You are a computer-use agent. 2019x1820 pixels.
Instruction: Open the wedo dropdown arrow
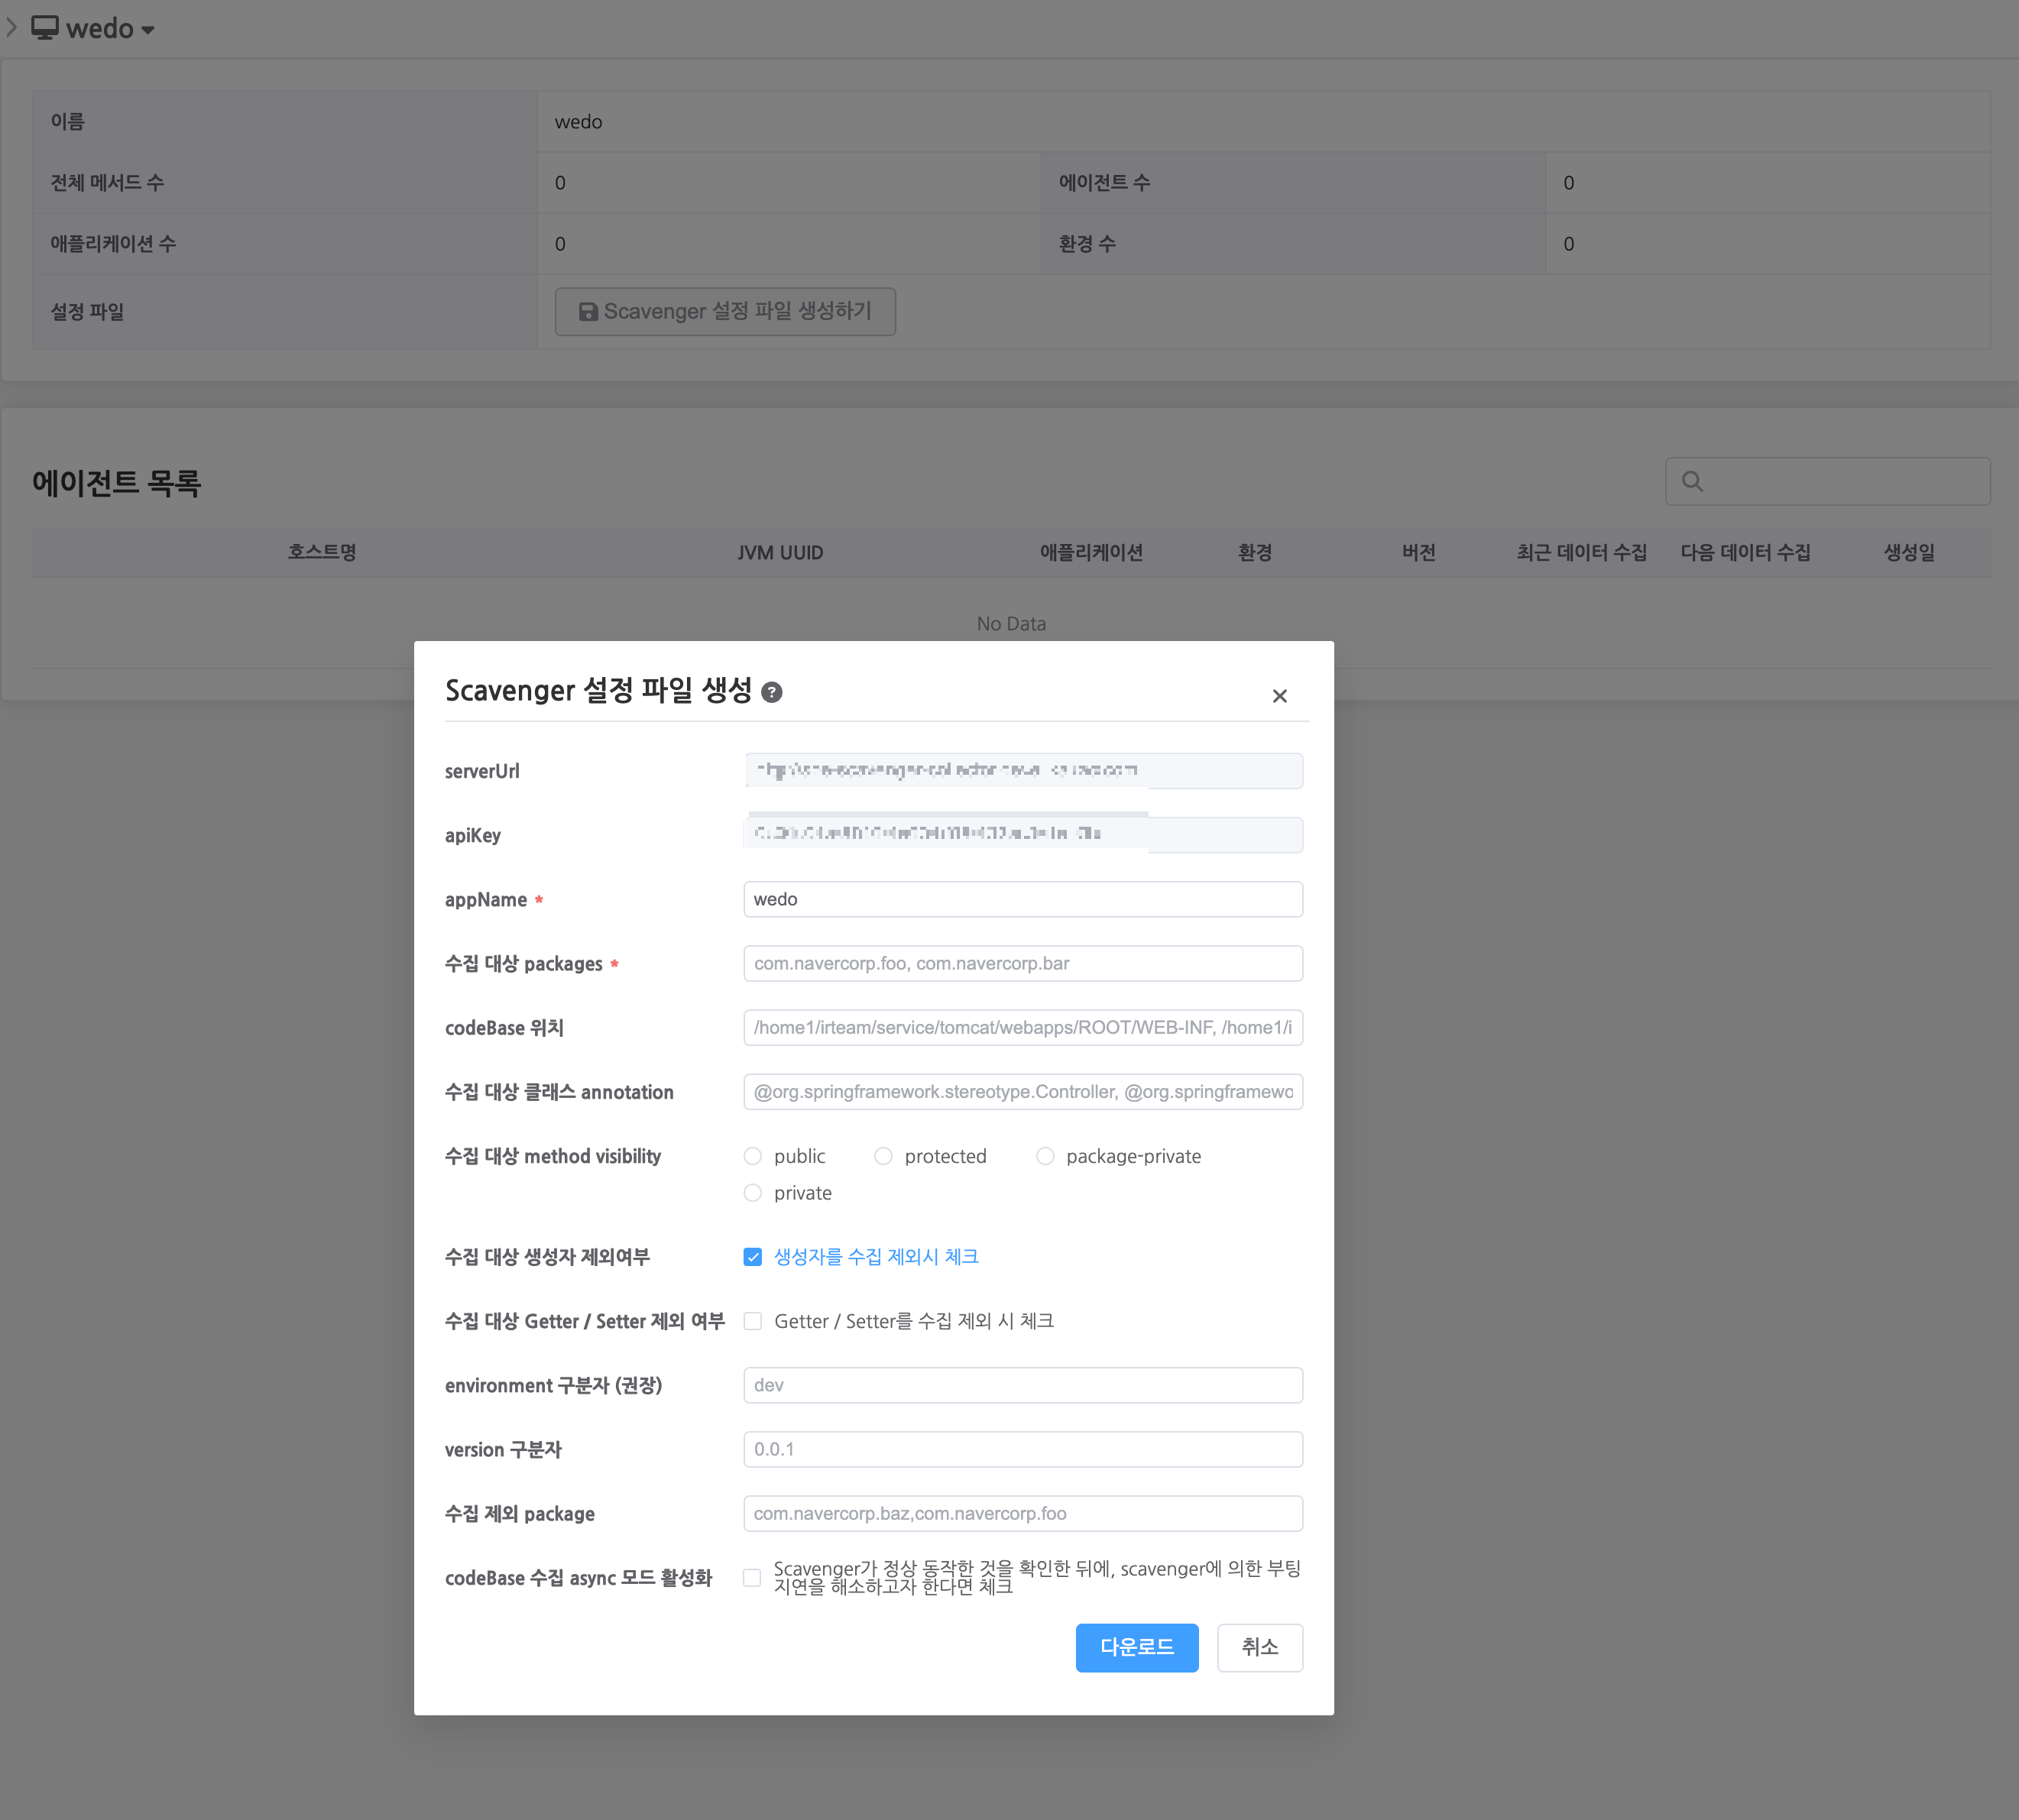[148, 30]
